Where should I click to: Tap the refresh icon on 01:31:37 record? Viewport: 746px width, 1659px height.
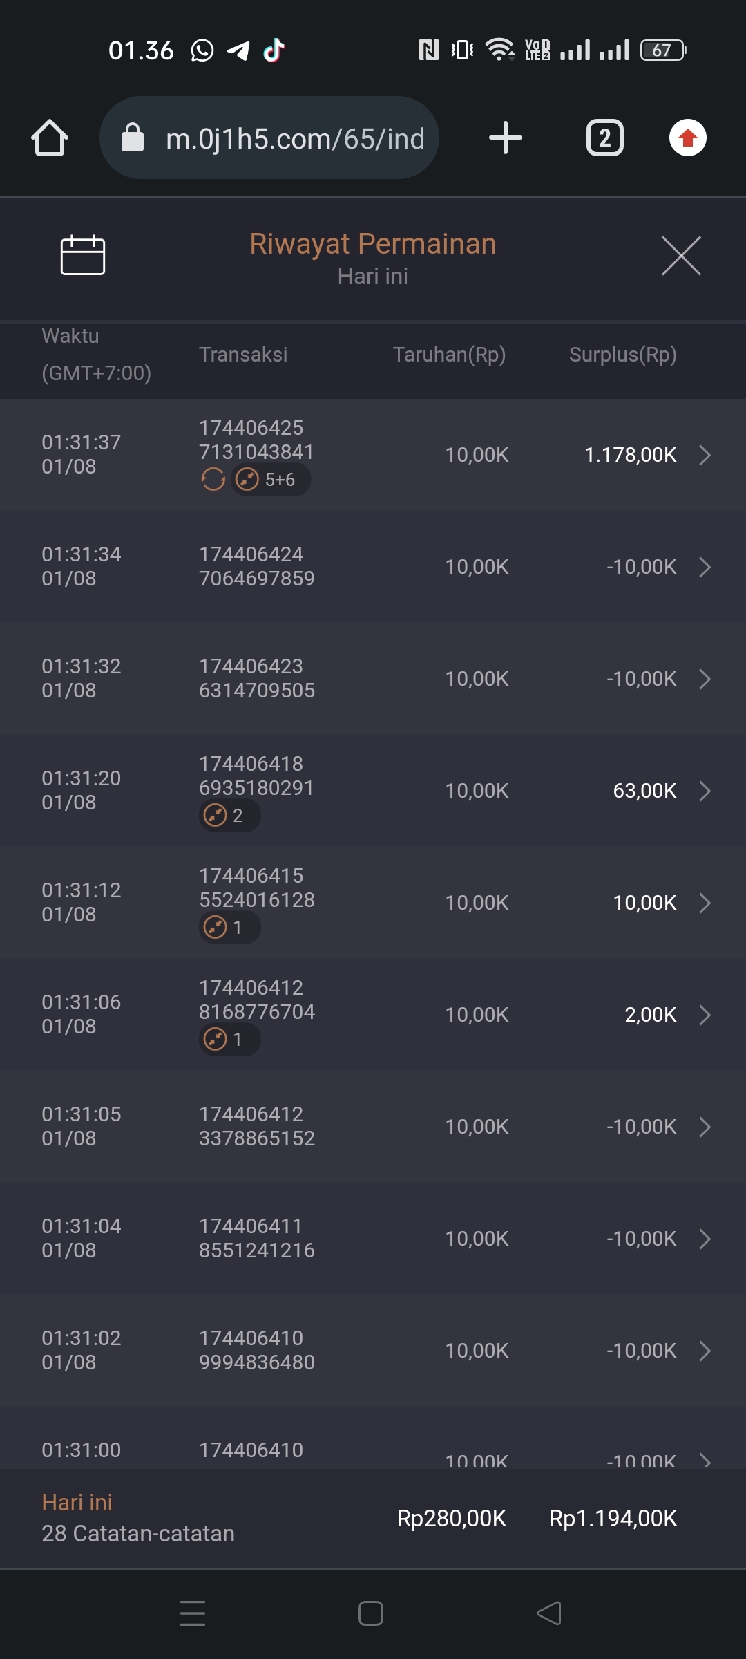pyautogui.click(x=213, y=479)
